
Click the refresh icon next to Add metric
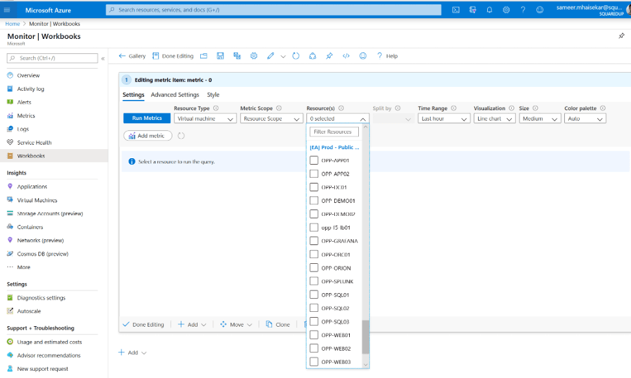[181, 136]
